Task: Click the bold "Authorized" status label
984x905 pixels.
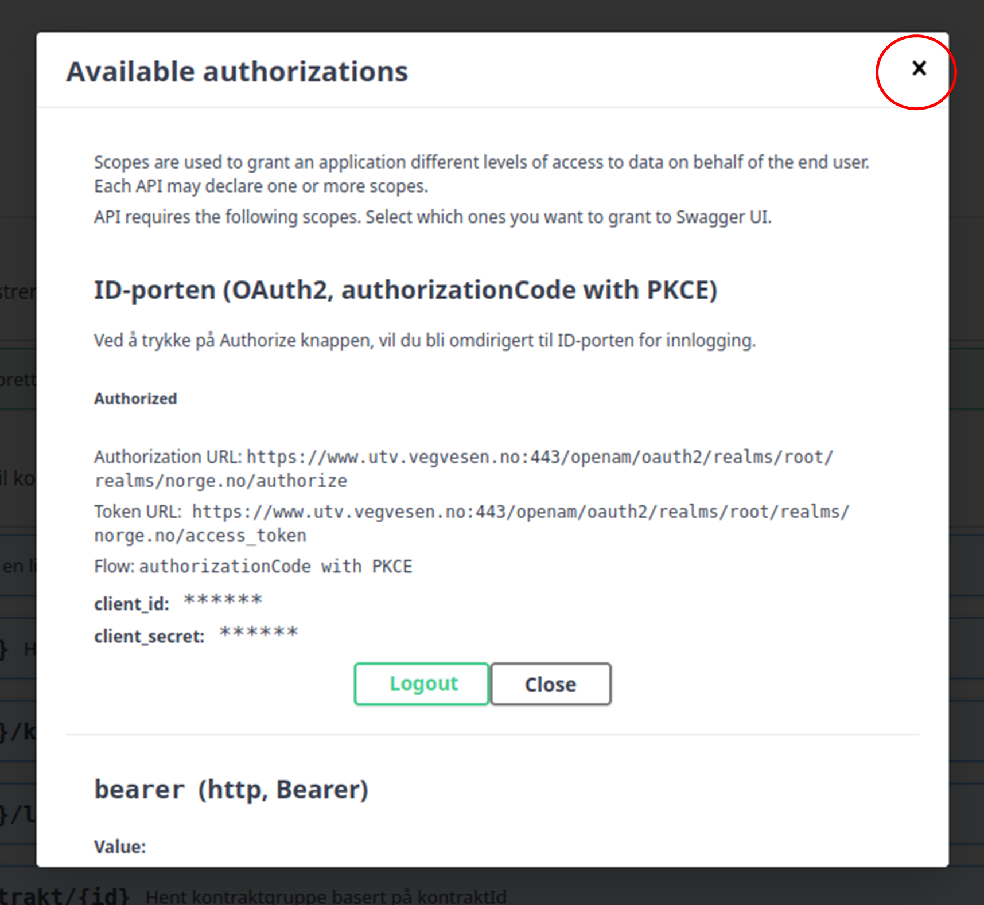Action: (x=135, y=399)
